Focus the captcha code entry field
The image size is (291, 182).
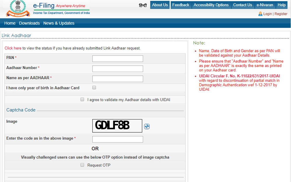[118, 139]
